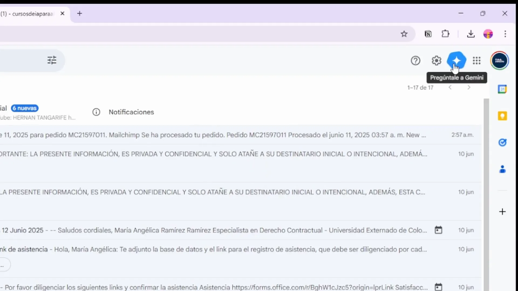Select the cursosdeiaparaa browser tab
This screenshot has width=518, height=291.
tap(27, 13)
